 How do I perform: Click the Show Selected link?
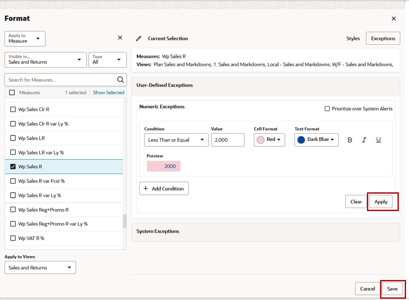(108, 92)
